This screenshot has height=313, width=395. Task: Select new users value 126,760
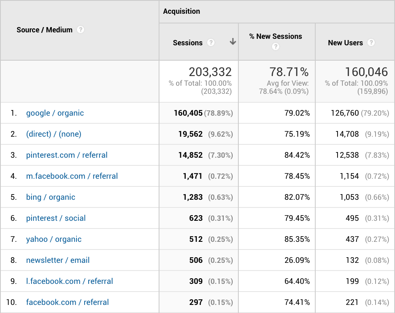tap(345, 113)
